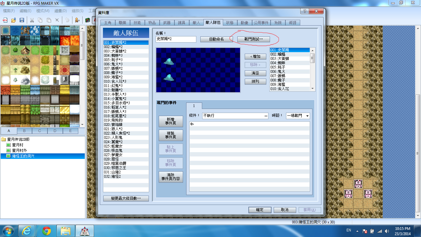The image size is (421, 237).
Task: Select tileset tab B
Action: tap(24, 131)
